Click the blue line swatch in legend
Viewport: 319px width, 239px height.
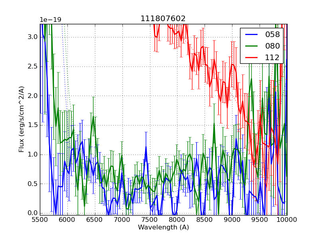click(252, 34)
